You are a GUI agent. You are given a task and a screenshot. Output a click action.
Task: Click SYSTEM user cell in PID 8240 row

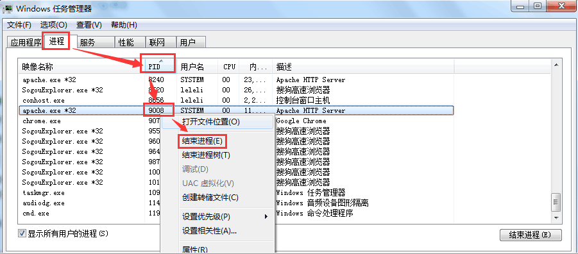tap(192, 80)
